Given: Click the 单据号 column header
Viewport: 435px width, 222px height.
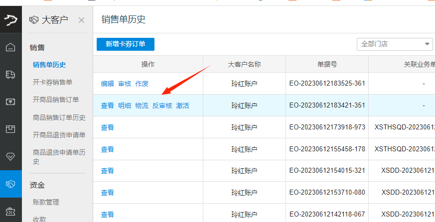Looking at the screenshot, I should pos(327,64).
